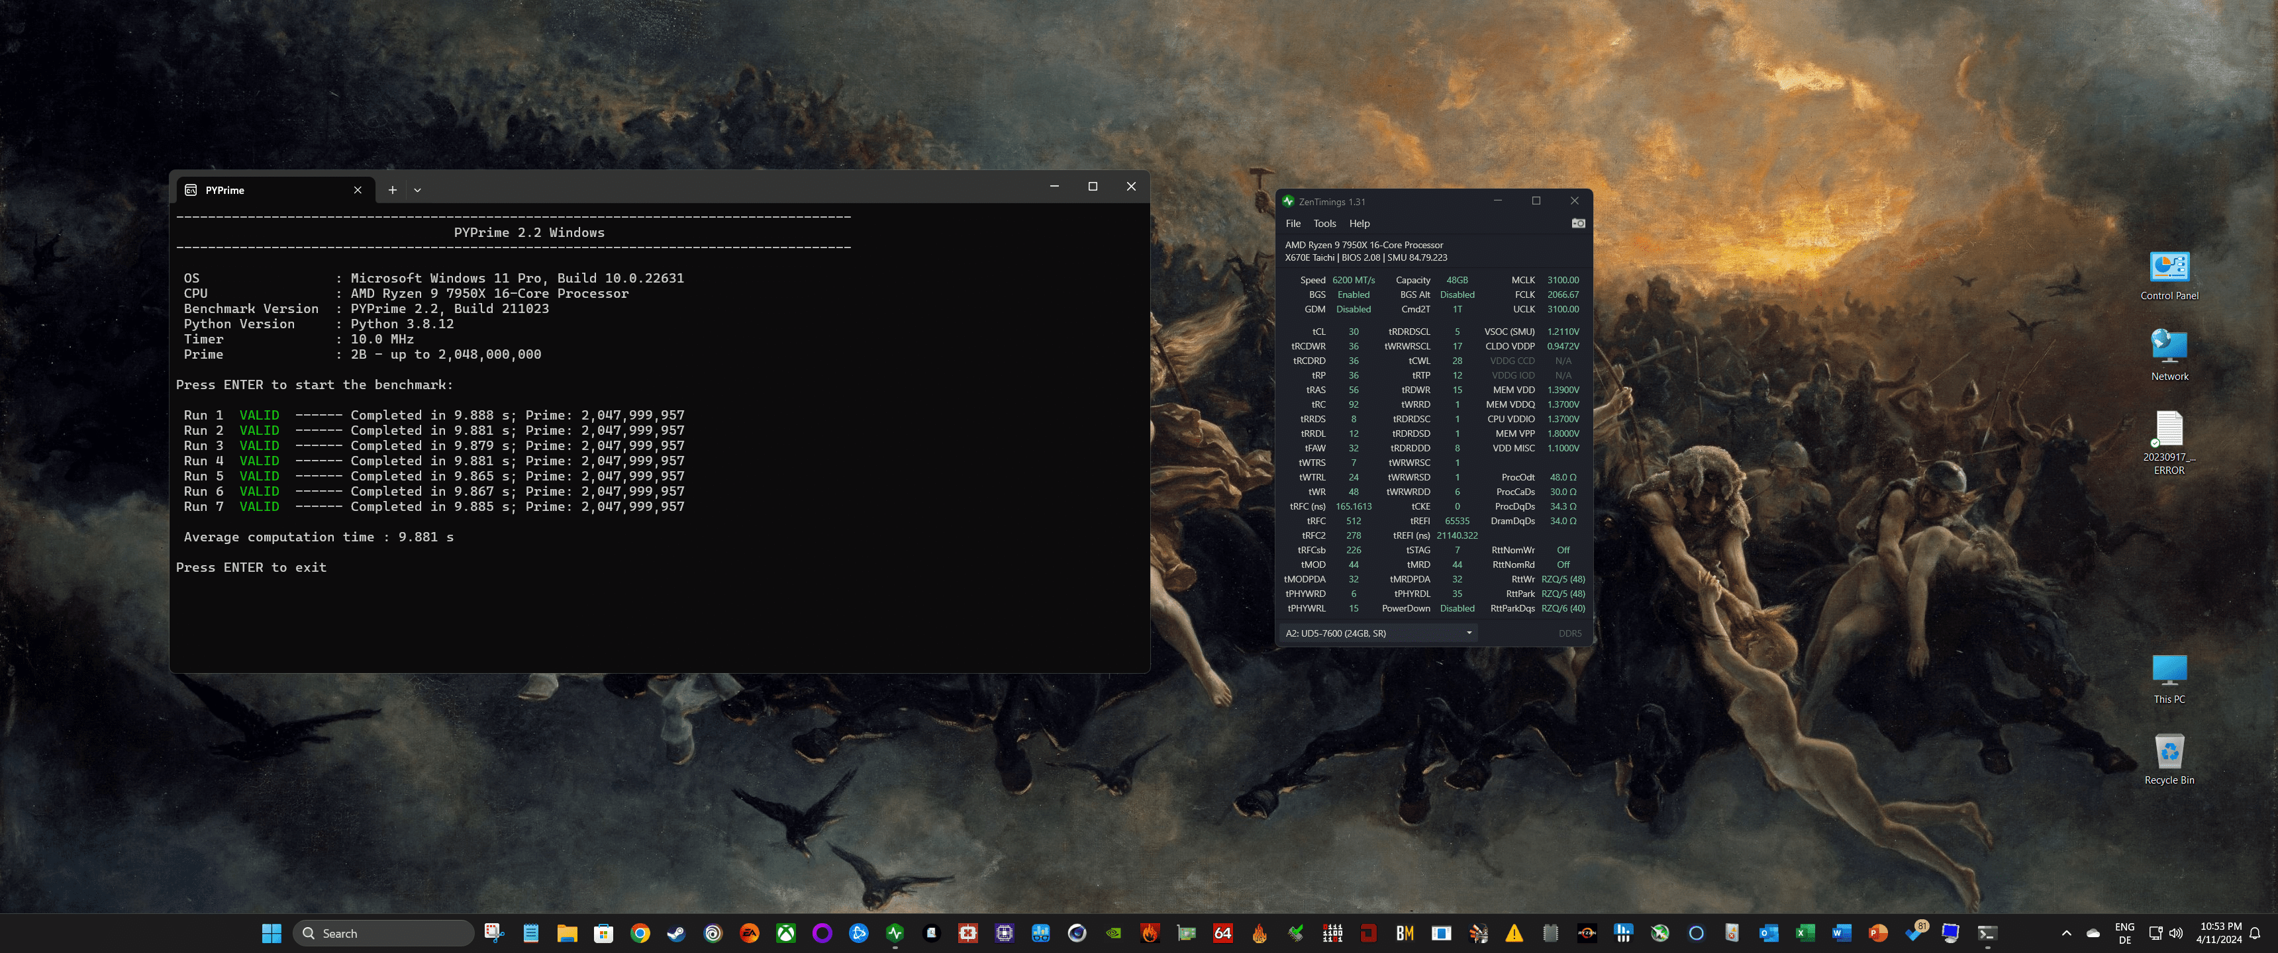Launch Steam from the taskbar

pyautogui.click(x=677, y=932)
